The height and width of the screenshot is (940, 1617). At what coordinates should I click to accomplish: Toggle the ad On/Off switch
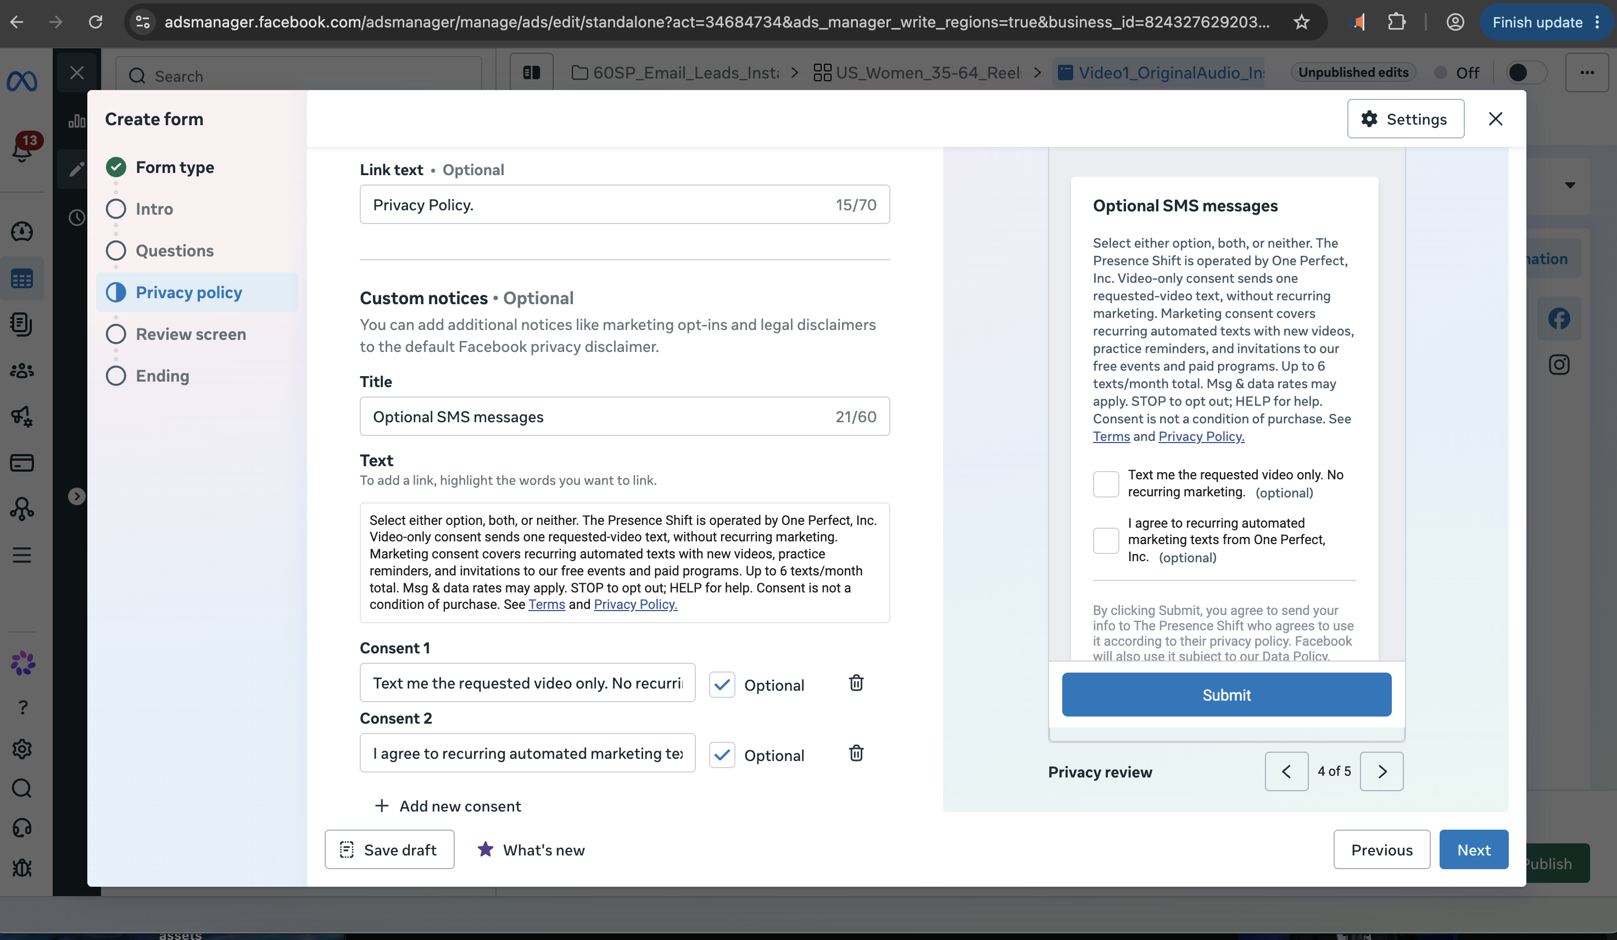click(x=1526, y=72)
